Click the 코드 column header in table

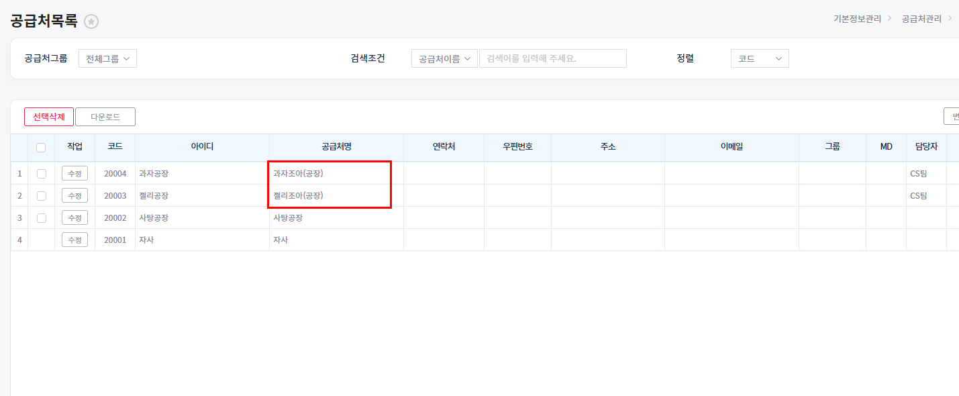pos(115,147)
